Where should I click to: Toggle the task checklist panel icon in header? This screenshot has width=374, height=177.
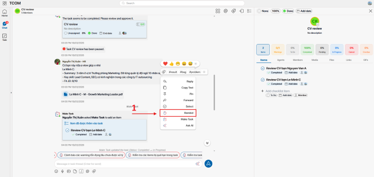point(249,11)
